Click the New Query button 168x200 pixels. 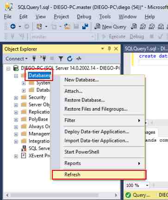[x=110, y=27]
